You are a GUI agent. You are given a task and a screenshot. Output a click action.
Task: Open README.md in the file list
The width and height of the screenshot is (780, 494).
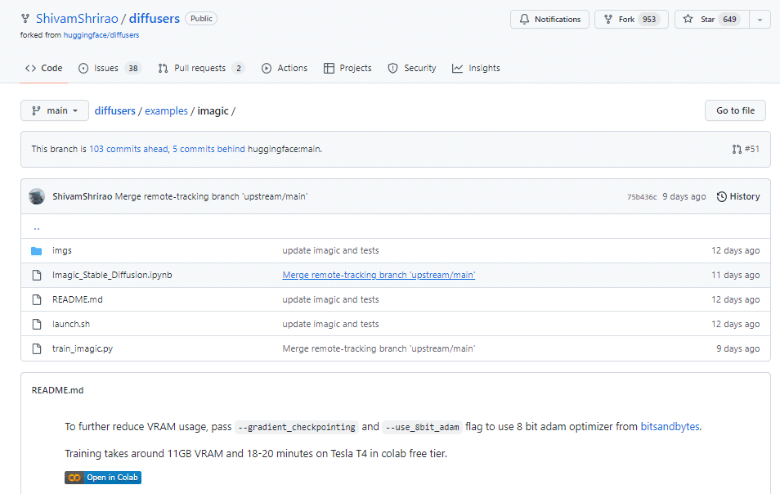click(77, 299)
